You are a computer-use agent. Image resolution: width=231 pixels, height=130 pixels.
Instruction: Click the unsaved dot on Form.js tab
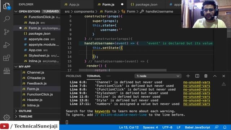click(122, 4)
